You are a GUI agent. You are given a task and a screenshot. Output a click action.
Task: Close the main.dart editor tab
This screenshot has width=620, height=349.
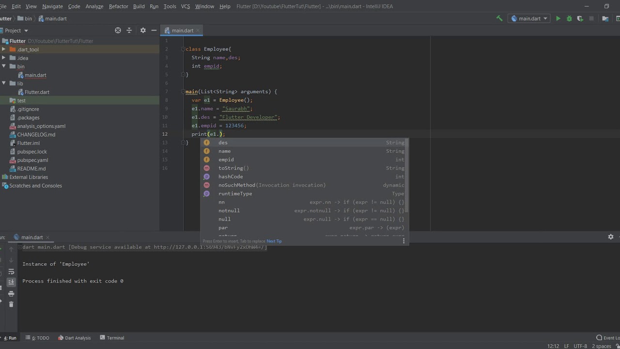click(x=199, y=31)
